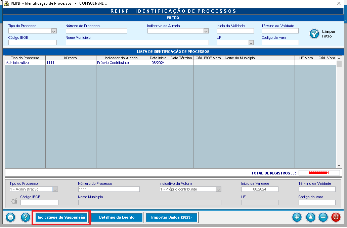
Task: Open help with the question mark icon
Action: click(26, 217)
